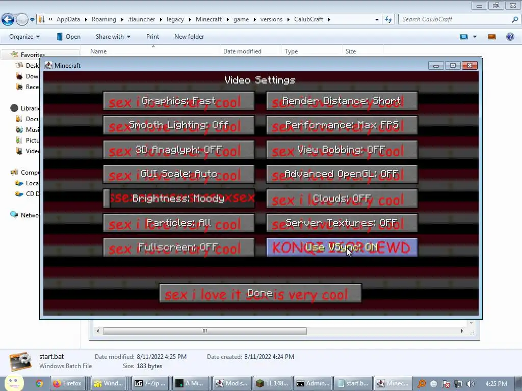
Task: Change Performance: Max FPS setting
Action: pyautogui.click(x=342, y=125)
